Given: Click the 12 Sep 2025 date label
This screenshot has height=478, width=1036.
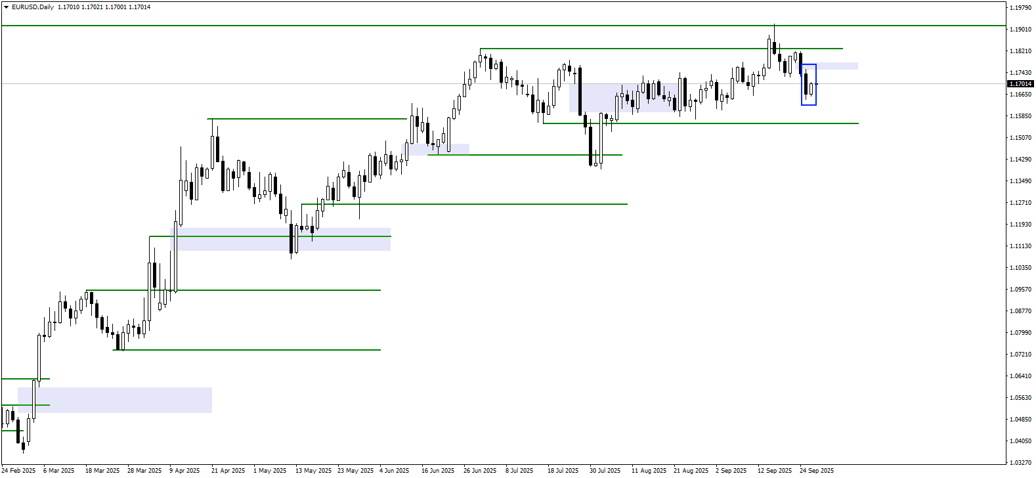Looking at the screenshot, I should tap(775, 471).
